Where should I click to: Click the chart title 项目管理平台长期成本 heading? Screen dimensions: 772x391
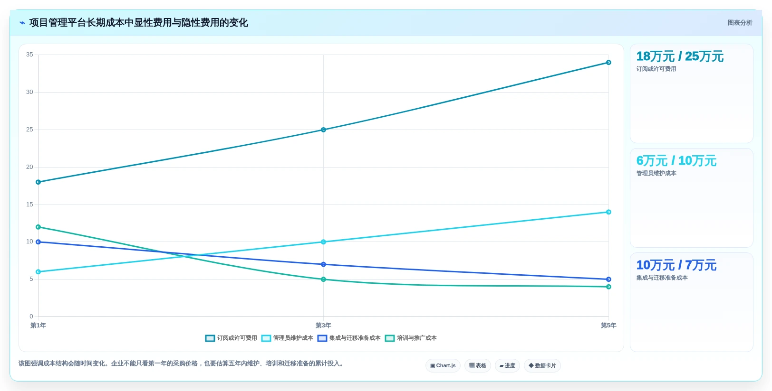(138, 23)
